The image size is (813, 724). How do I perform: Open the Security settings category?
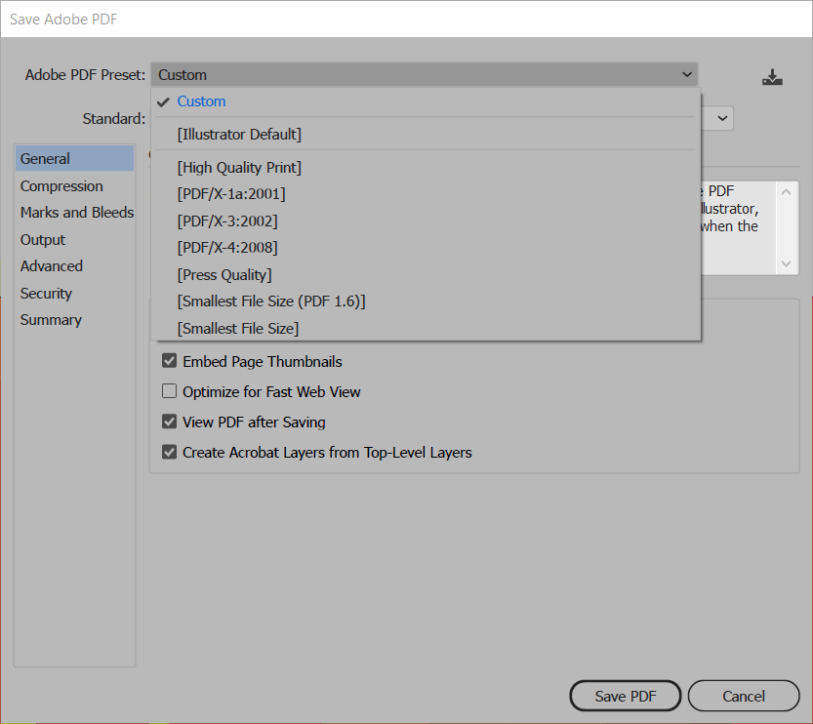(x=74, y=294)
